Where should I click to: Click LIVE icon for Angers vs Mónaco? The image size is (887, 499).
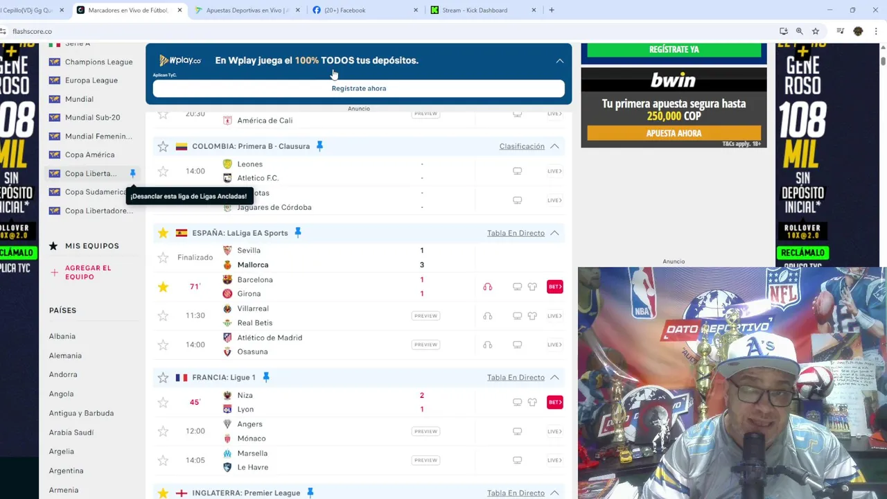(555, 431)
